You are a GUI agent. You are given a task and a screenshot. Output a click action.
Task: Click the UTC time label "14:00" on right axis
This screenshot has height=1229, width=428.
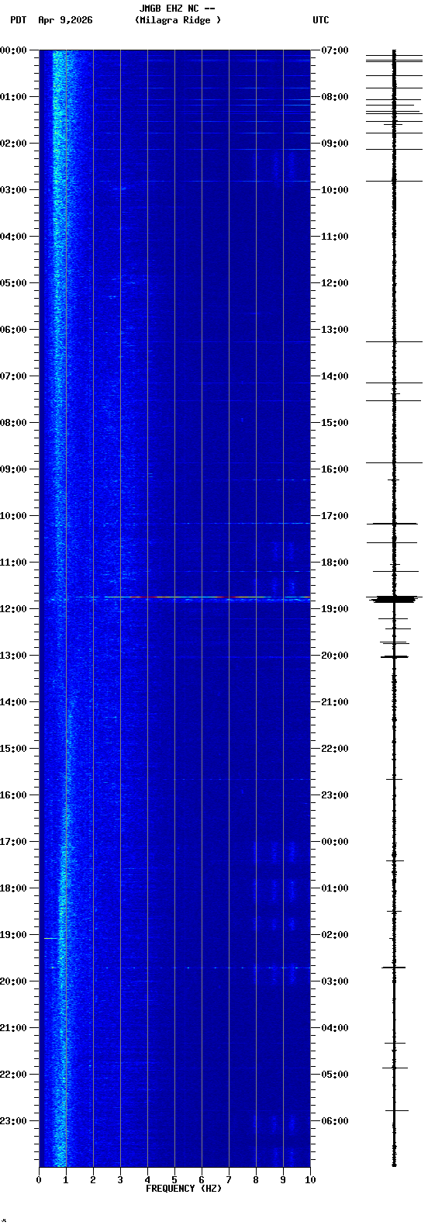pyautogui.click(x=335, y=376)
